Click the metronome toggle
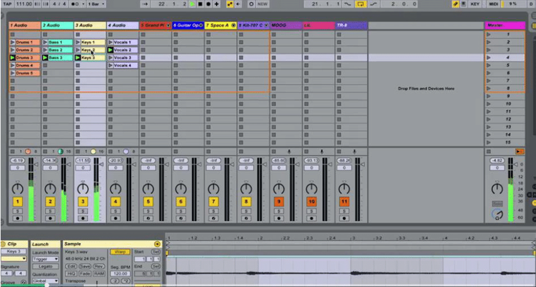Viewport: 536px width, 287px height. (x=75, y=4)
